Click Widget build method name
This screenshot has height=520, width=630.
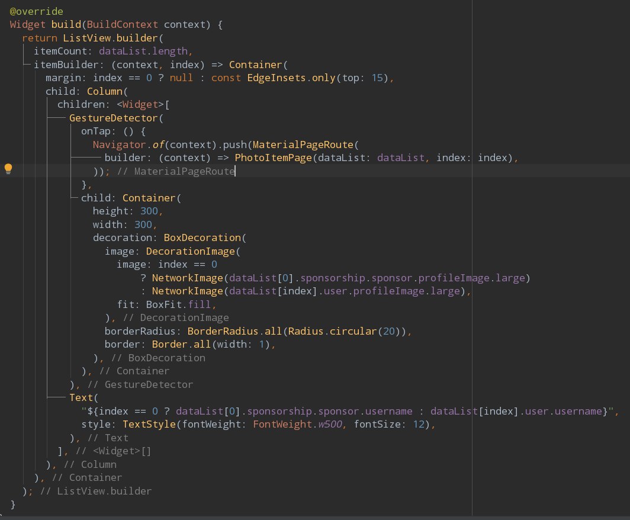(66, 24)
